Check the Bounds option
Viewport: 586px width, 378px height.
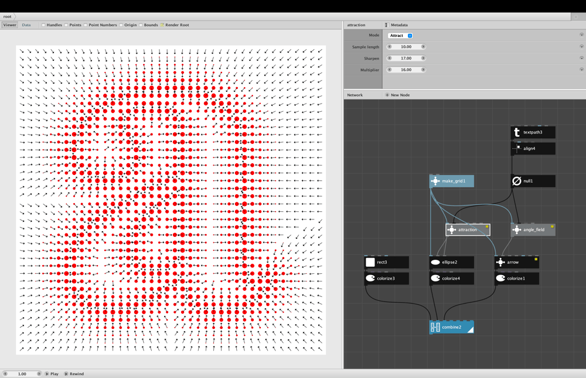[141, 25]
